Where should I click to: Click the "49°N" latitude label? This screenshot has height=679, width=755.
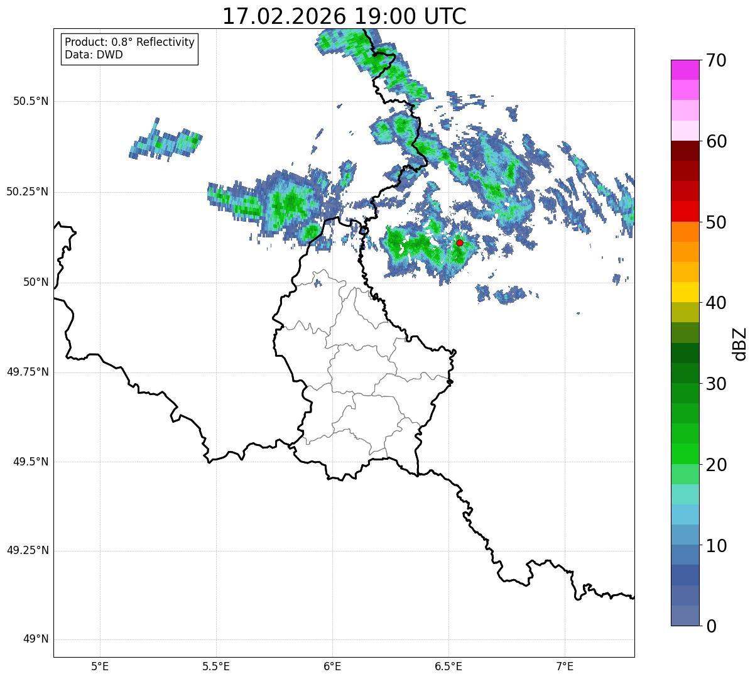point(35,639)
